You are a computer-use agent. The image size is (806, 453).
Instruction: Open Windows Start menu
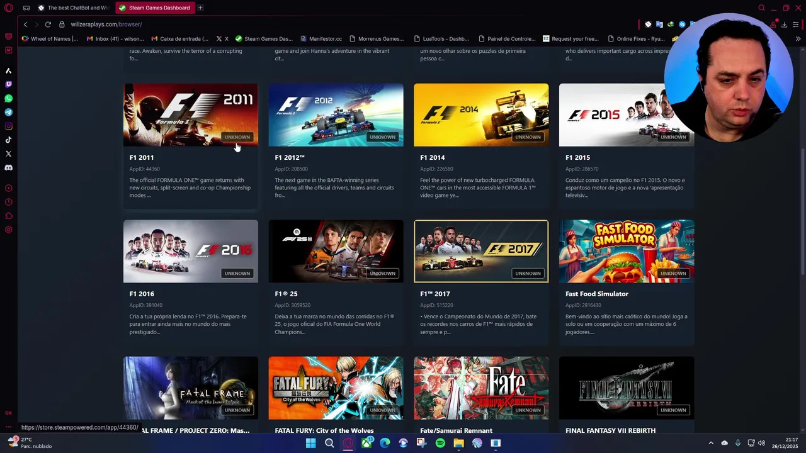pos(310,443)
